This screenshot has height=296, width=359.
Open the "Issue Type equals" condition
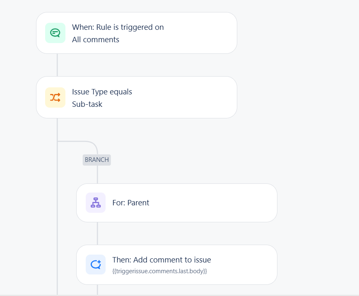[102, 92]
